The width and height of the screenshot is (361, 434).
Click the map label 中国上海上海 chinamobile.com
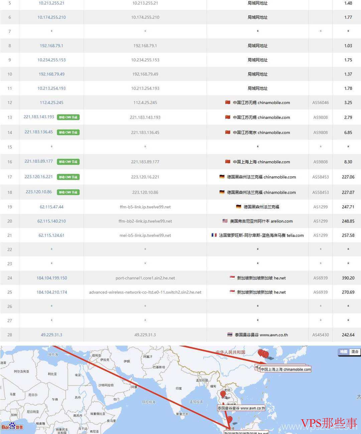pyautogui.click(x=285, y=369)
